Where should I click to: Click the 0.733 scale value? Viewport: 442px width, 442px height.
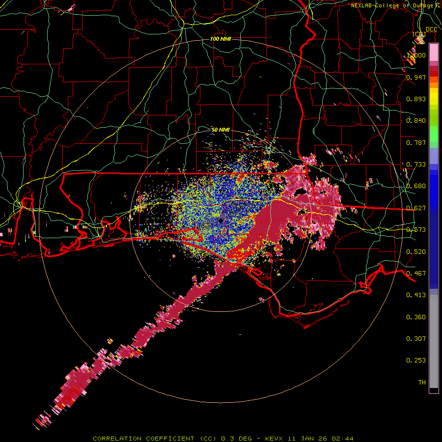coord(416,165)
